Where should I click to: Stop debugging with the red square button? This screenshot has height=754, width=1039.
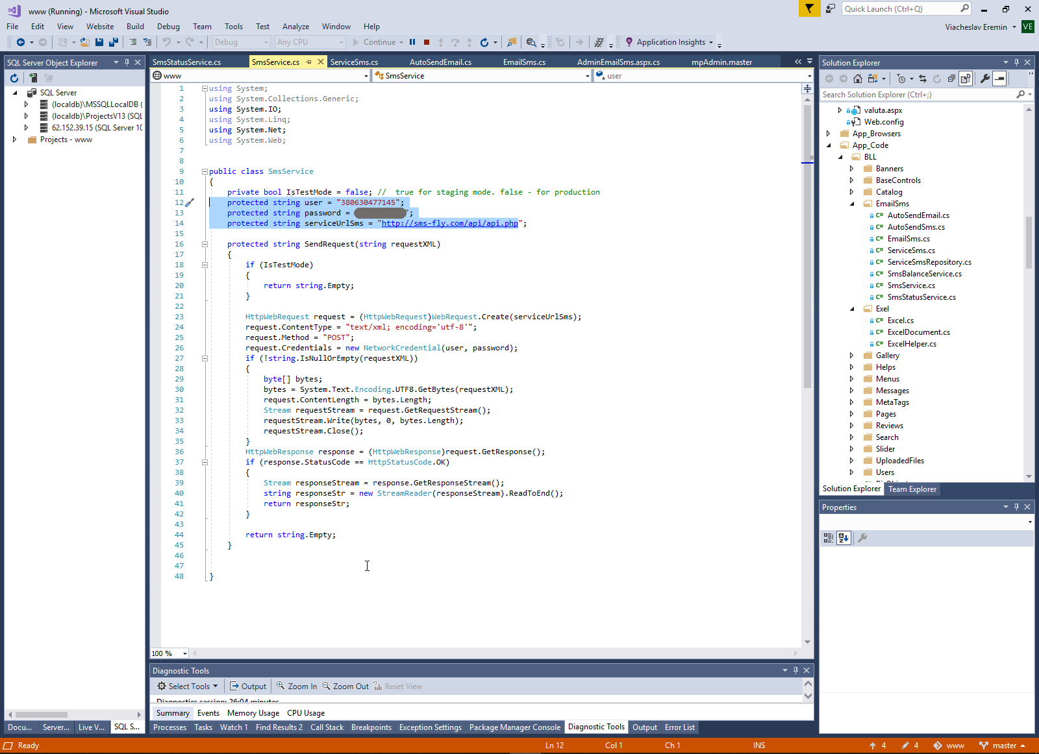pyautogui.click(x=427, y=42)
